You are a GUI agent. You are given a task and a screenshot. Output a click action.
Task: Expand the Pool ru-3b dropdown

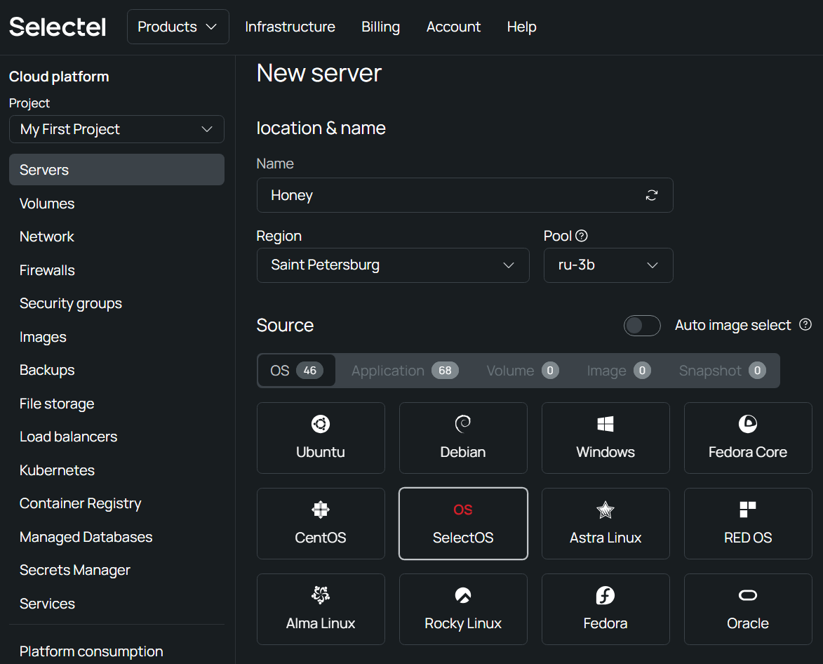(x=608, y=265)
